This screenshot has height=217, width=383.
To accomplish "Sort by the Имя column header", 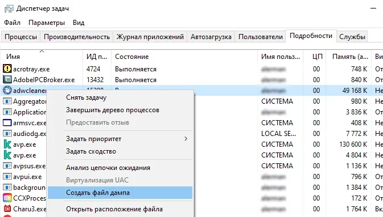I will [x=42, y=57].
